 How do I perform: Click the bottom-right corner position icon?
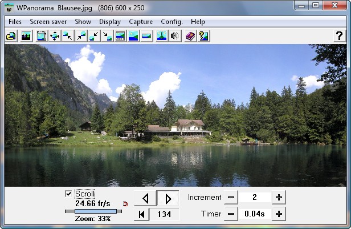[x=107, y=36]
